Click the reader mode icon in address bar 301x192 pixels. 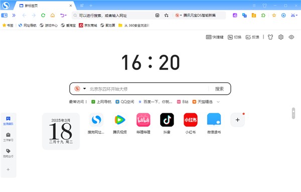(157, 16)
